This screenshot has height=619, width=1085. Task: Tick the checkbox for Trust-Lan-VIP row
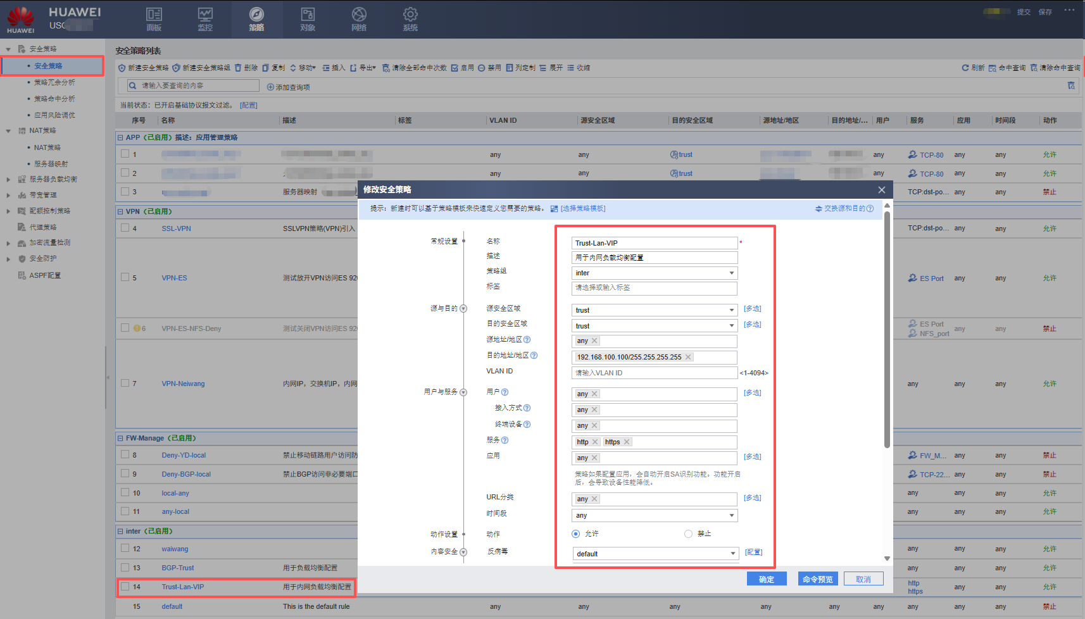[125, 586]
